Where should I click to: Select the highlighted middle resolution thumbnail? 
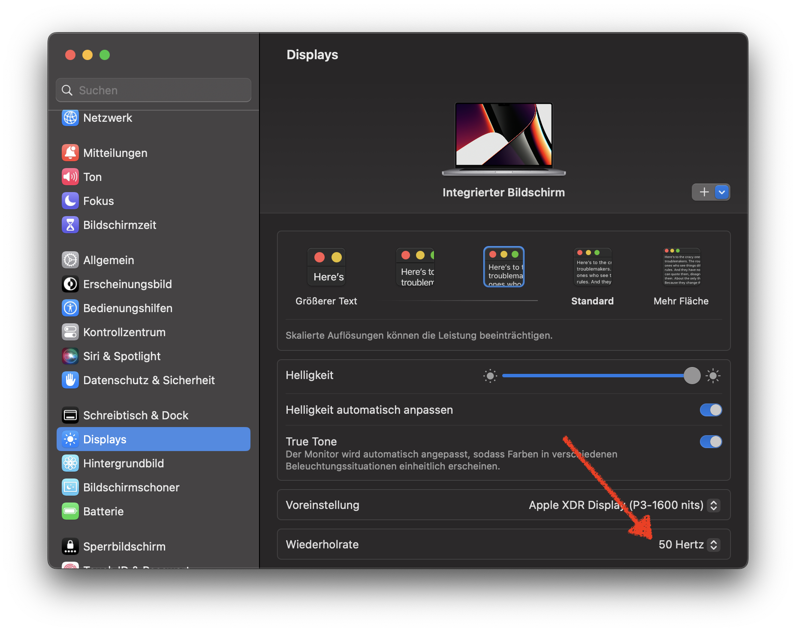click(x=504, y=267)
